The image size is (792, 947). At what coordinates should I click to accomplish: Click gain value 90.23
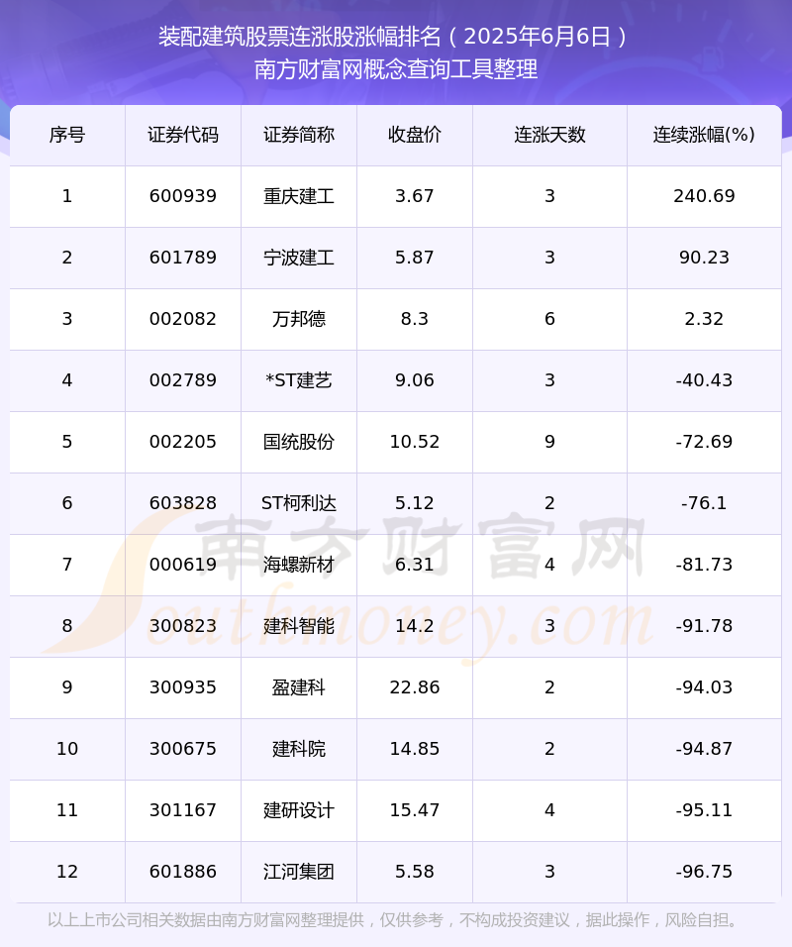705,258
